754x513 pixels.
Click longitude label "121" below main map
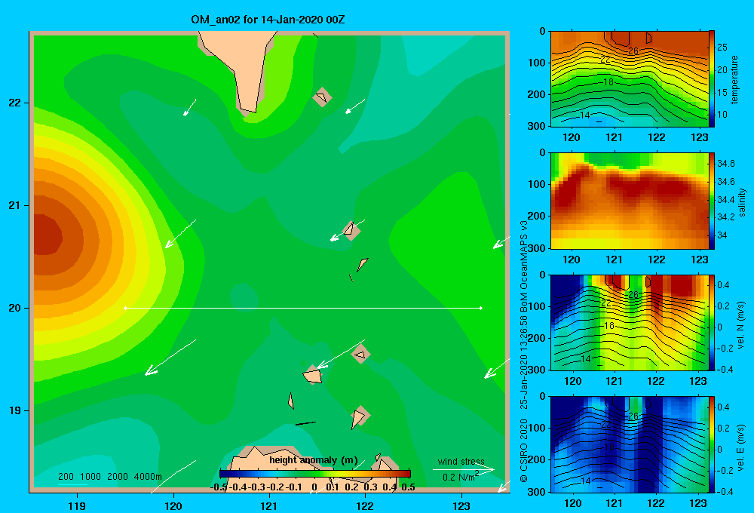(269, 505)
